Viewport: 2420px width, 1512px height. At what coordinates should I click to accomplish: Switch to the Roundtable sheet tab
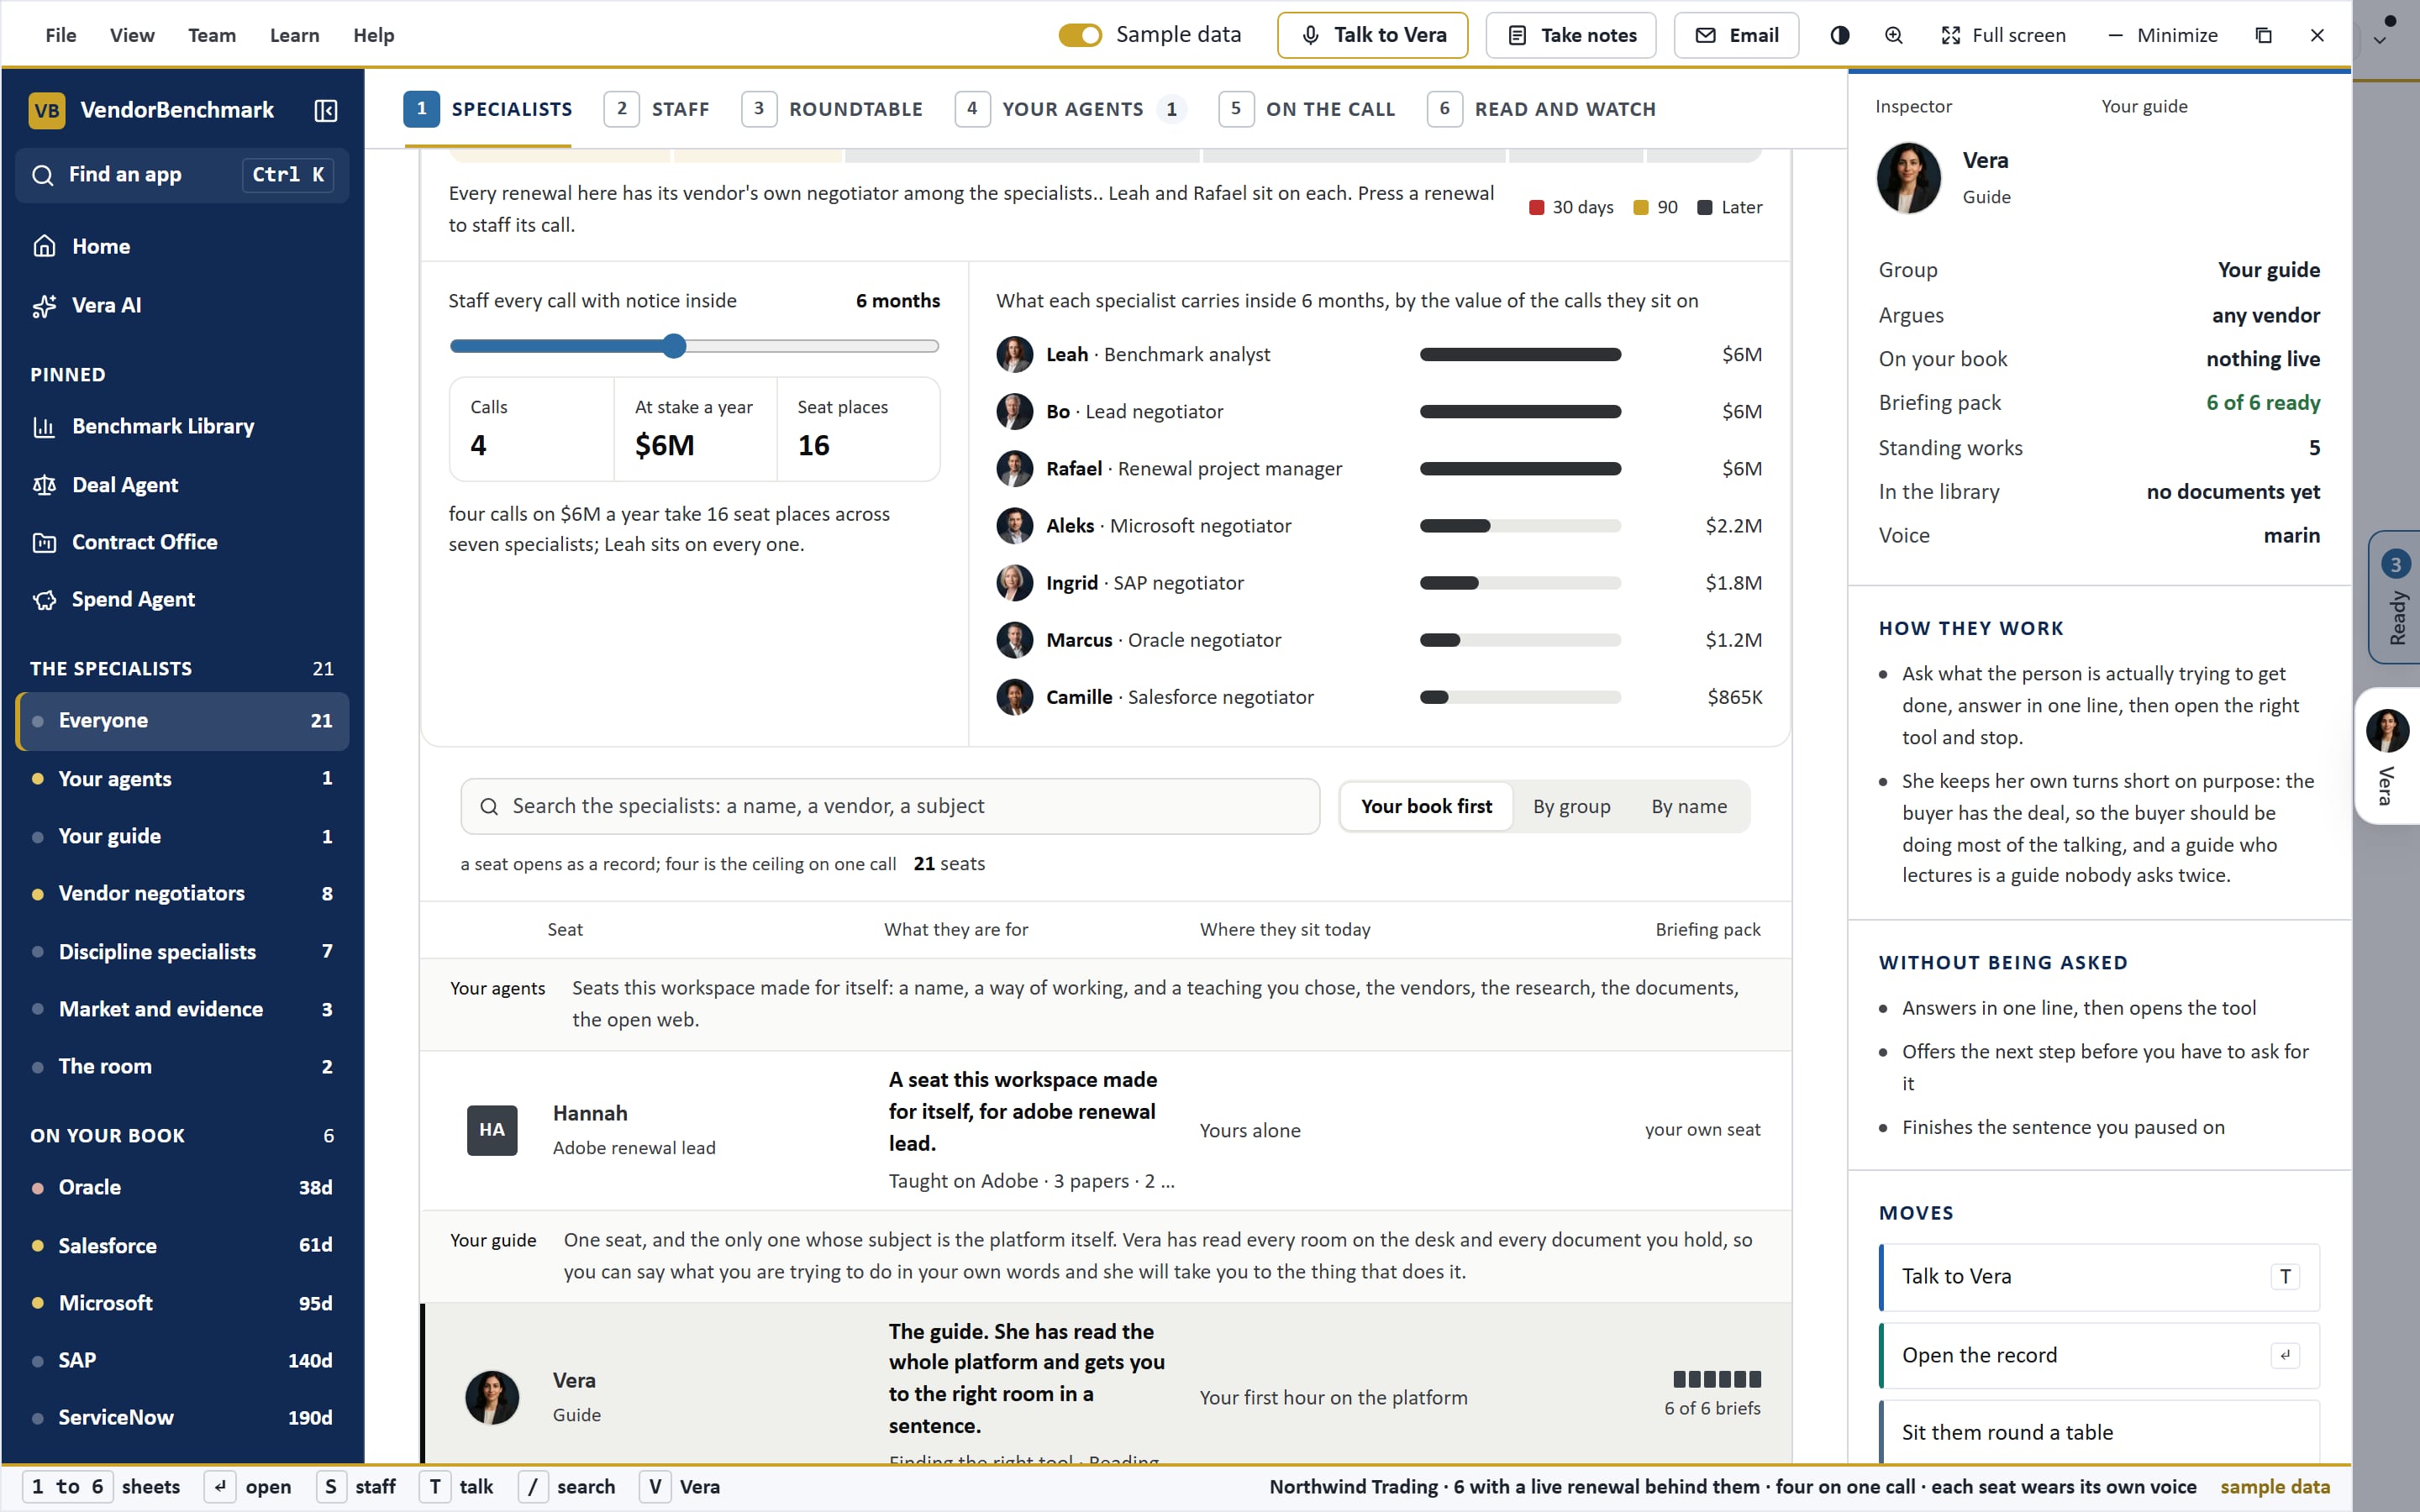point(832,109)
